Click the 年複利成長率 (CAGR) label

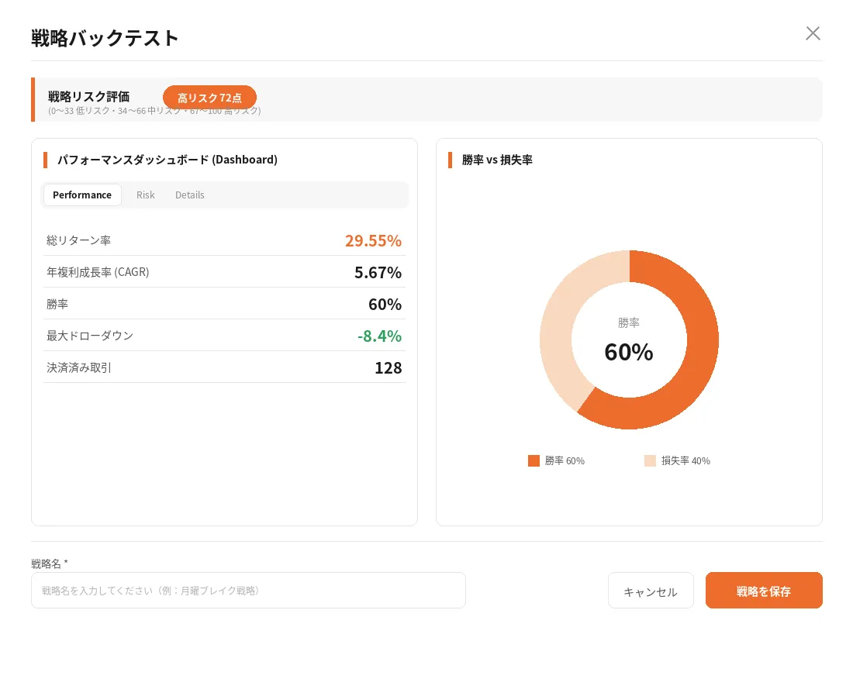98,272
